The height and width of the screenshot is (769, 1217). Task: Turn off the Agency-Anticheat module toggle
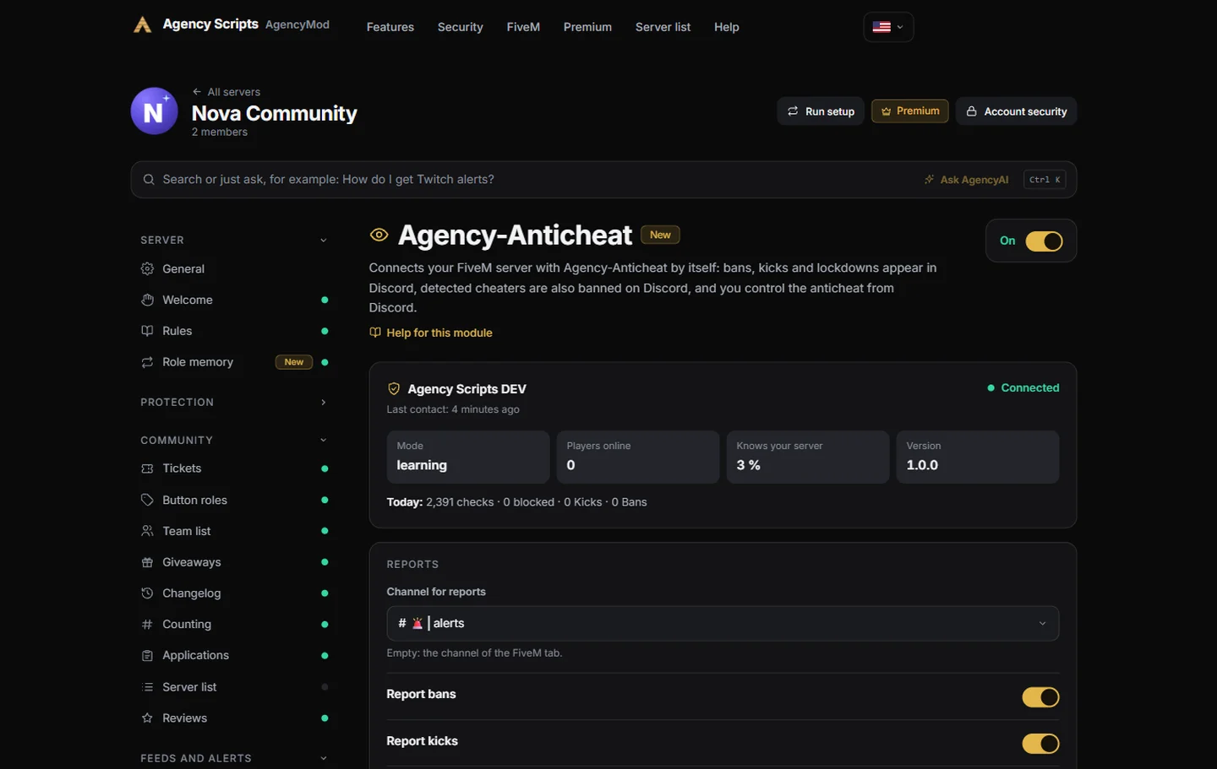(1044, 241)
